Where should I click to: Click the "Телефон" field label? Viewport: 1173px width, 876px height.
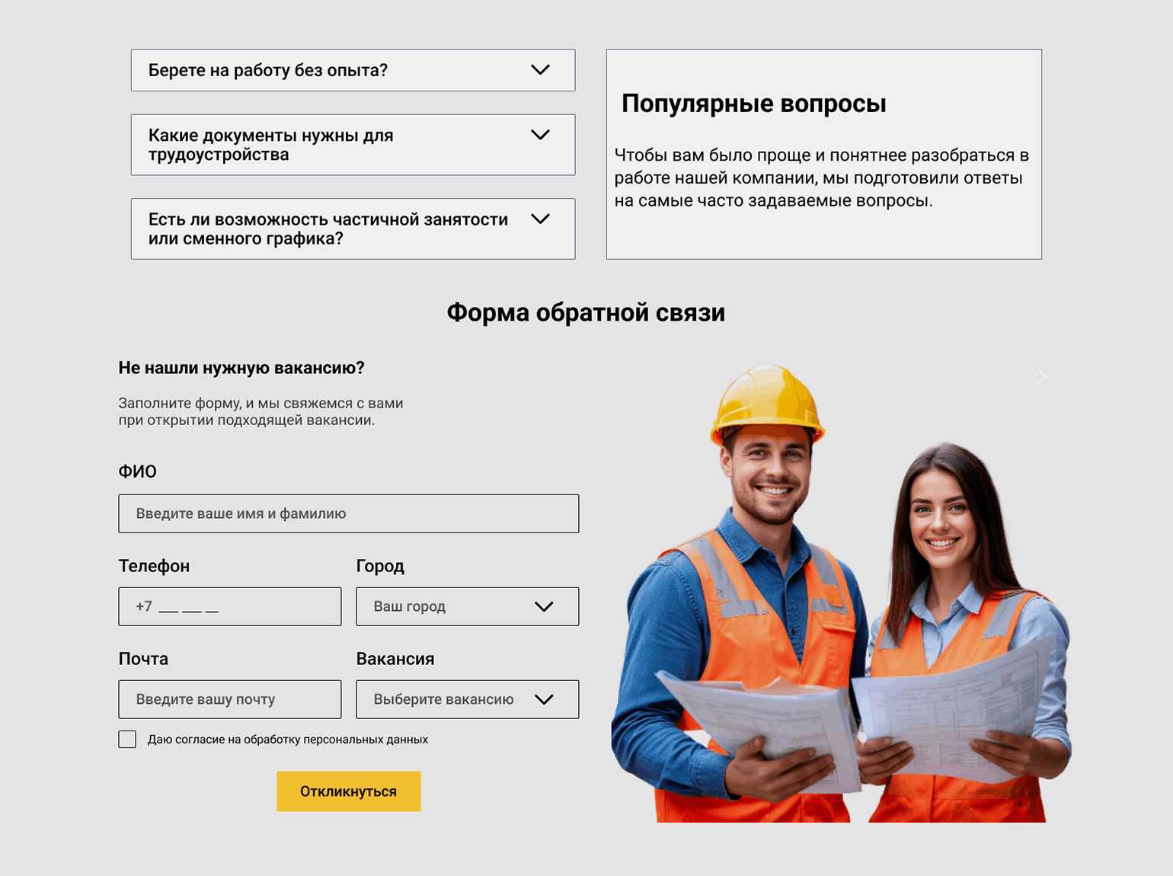[154, 566]
